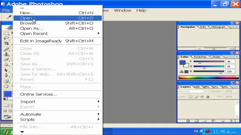Viewport: 241px width, 135px height.
Task: Open the Color panel flyout menu
Action: (237, 57)
